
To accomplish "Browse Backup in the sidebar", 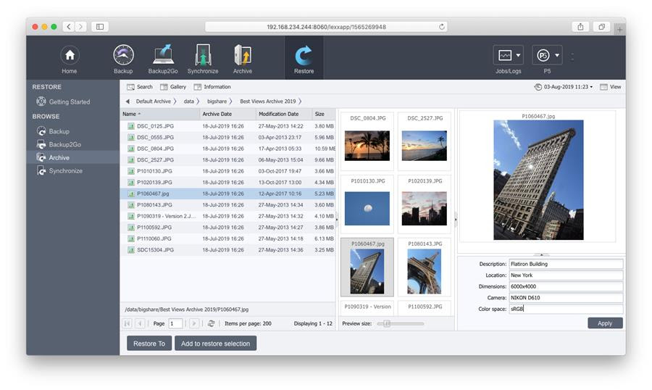I will [53, 131].
